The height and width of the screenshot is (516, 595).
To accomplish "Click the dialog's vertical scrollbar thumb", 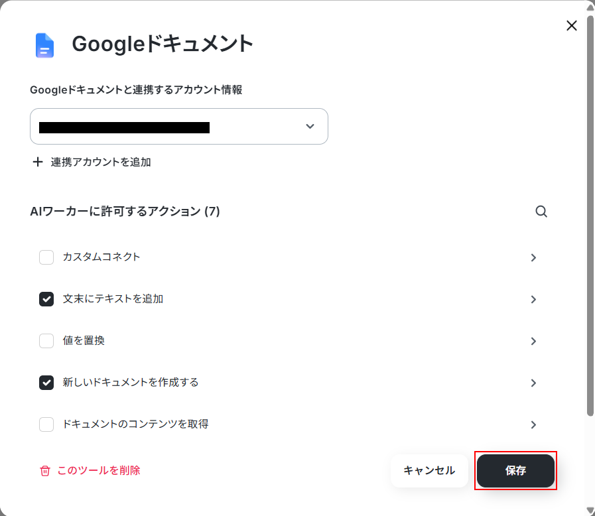I will 590,216.
